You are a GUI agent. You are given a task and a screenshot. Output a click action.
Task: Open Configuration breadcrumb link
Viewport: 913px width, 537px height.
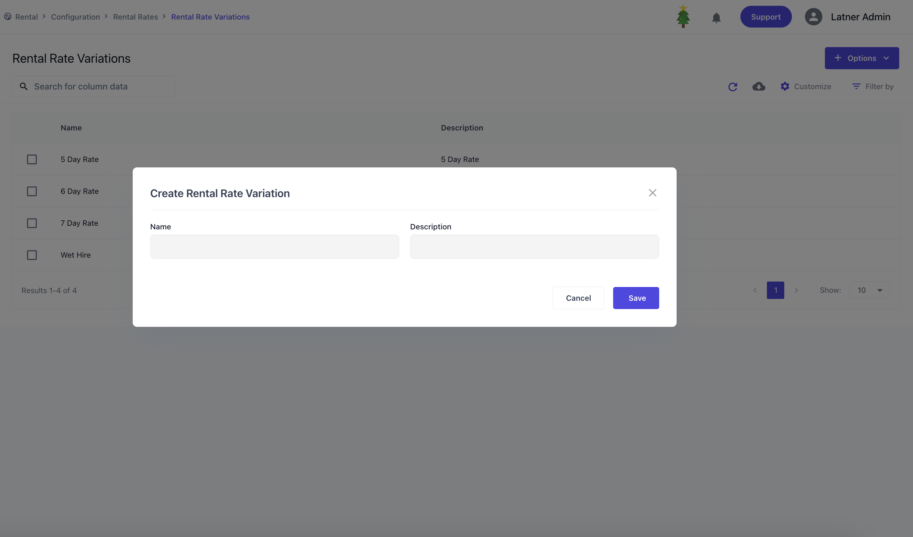(x=75, y=17)
